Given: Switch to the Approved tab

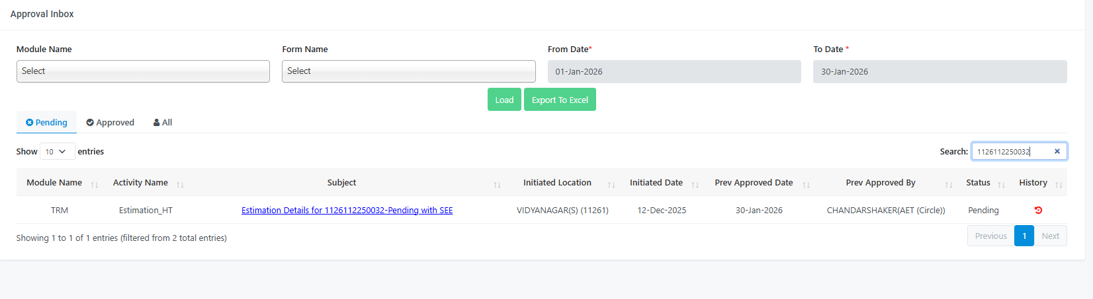Looking at the screenshot, I should coord(110,123).
